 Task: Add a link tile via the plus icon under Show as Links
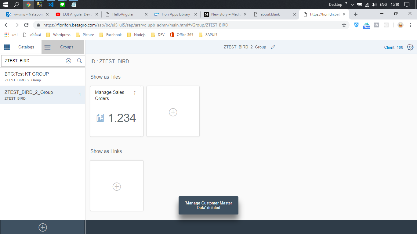[x=117, y=186]
